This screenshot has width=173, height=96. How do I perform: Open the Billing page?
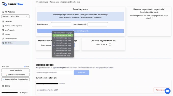click(x=7, y=86)
